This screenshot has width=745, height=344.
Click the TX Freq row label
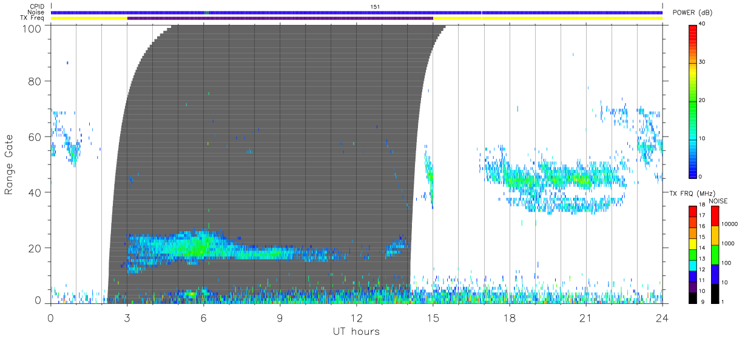point(33,18)
